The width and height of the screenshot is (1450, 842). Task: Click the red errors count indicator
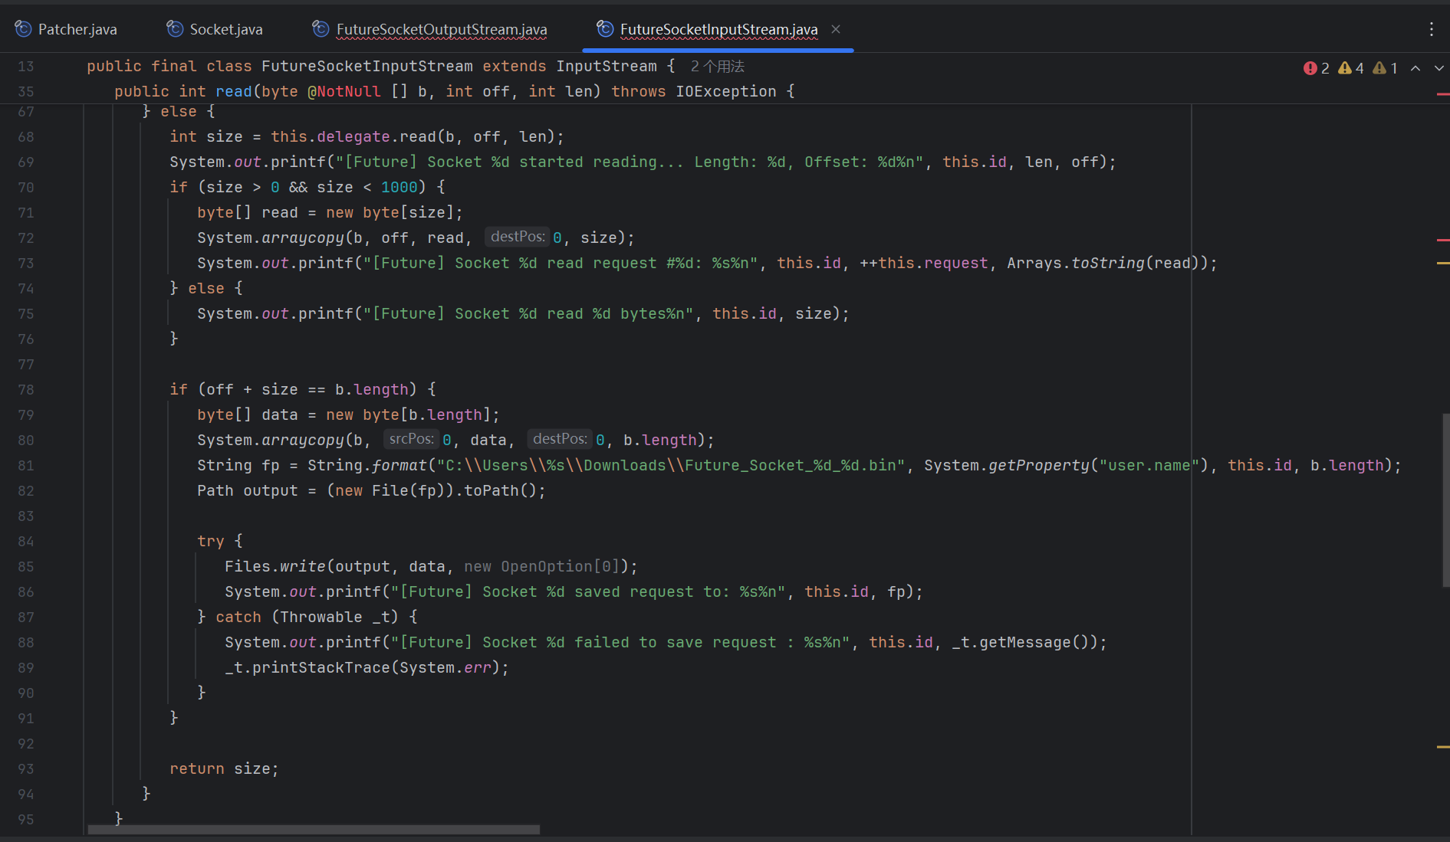1316,68
